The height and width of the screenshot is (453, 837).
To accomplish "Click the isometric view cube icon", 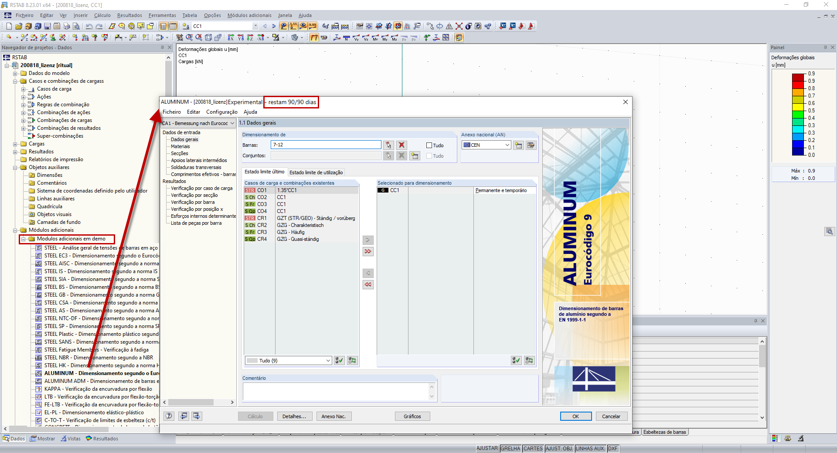I will point(208,38).
